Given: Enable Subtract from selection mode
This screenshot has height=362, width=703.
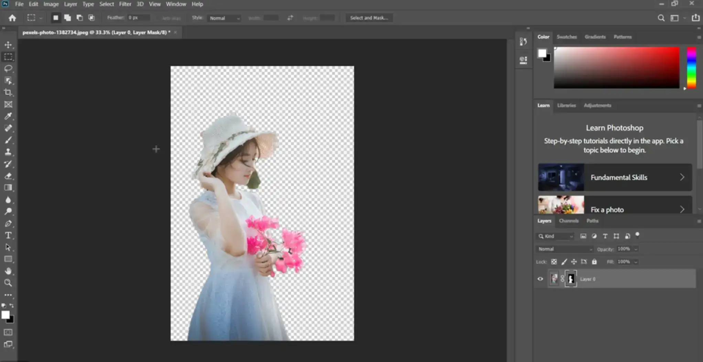Looking at the screenshot, I should (79, 18).
